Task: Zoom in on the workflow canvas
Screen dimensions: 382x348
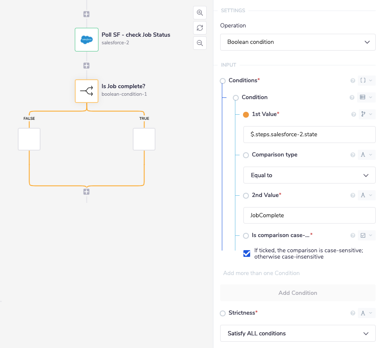Action: (x=199, y=13)
